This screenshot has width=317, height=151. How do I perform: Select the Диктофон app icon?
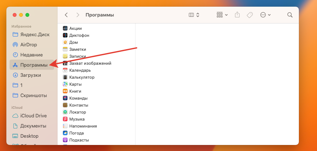(x=65, y=35)
